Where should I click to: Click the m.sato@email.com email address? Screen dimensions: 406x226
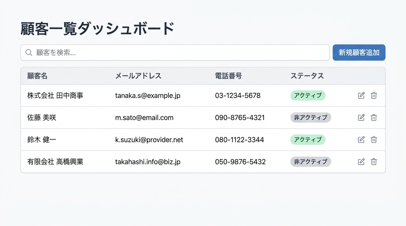(144, 118)
